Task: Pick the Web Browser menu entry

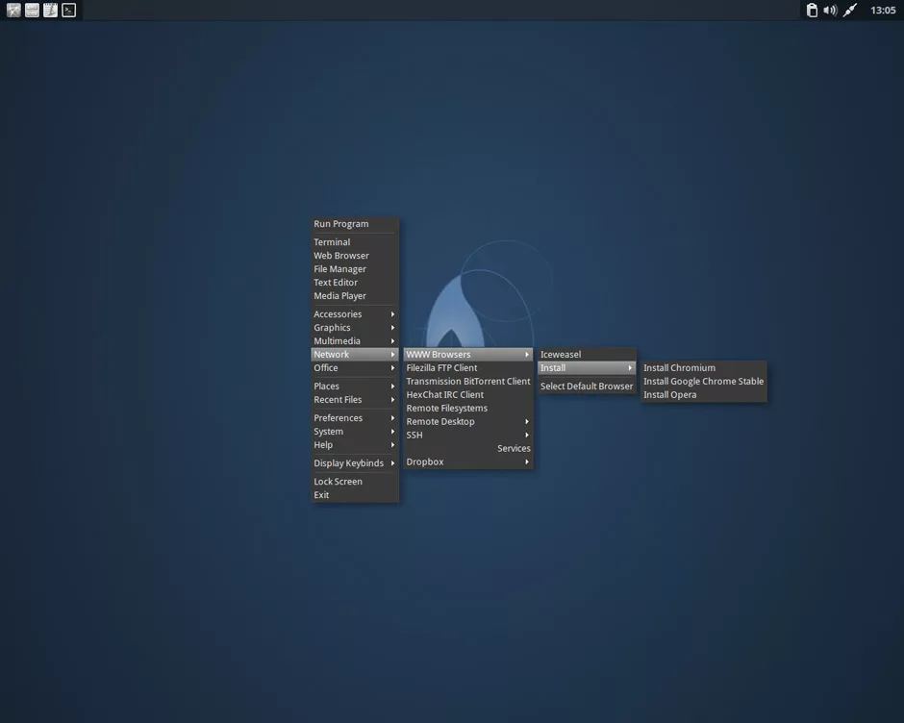Action: [x=355, y=256]
